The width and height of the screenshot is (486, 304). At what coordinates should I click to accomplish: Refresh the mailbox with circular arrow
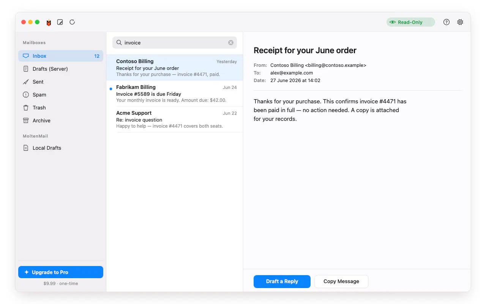72,22
